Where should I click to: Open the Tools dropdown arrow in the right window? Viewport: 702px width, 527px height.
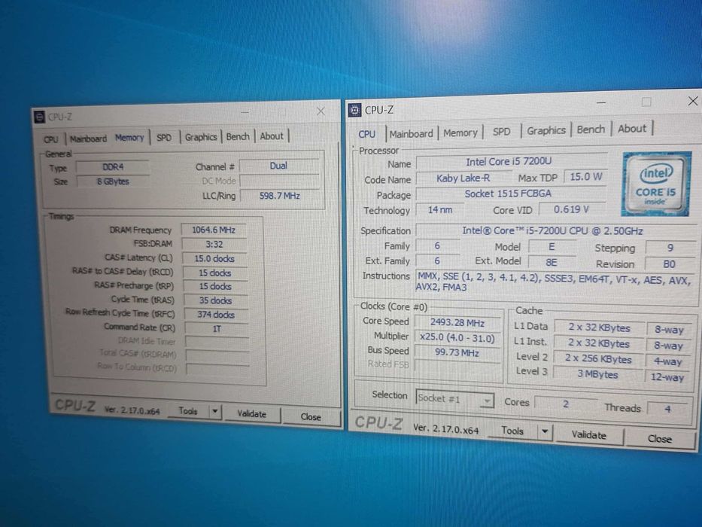pyautogui.click(x=545, y=431)
